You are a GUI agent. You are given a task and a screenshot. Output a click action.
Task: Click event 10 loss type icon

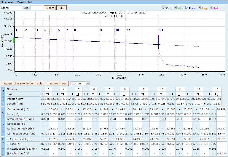pos(162,94)
